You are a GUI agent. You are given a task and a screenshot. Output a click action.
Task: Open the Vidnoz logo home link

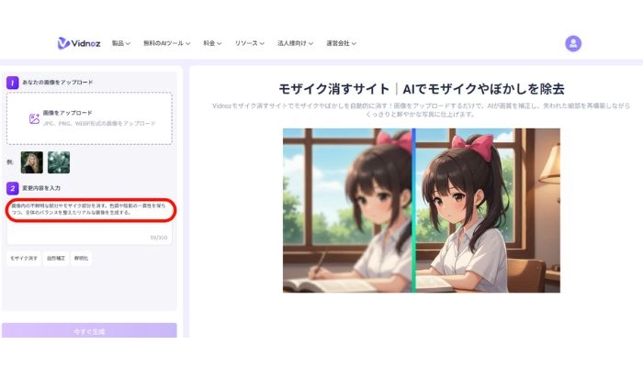tap(79, 43)
